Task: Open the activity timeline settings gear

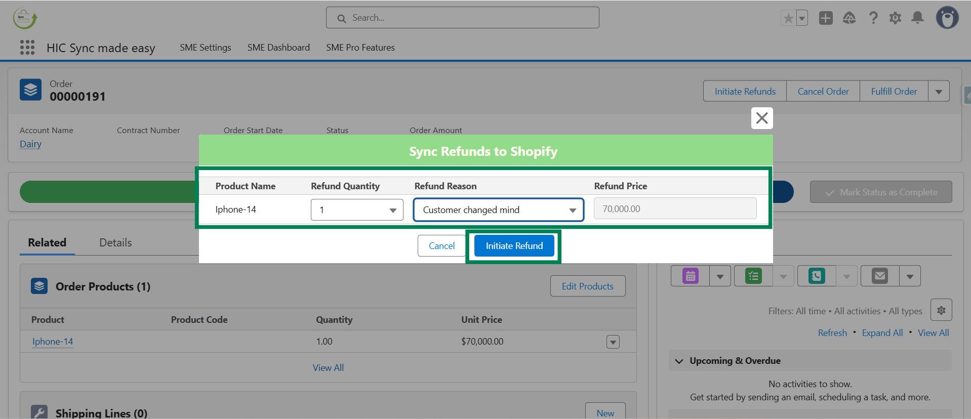Action: (x=941, y=310)
